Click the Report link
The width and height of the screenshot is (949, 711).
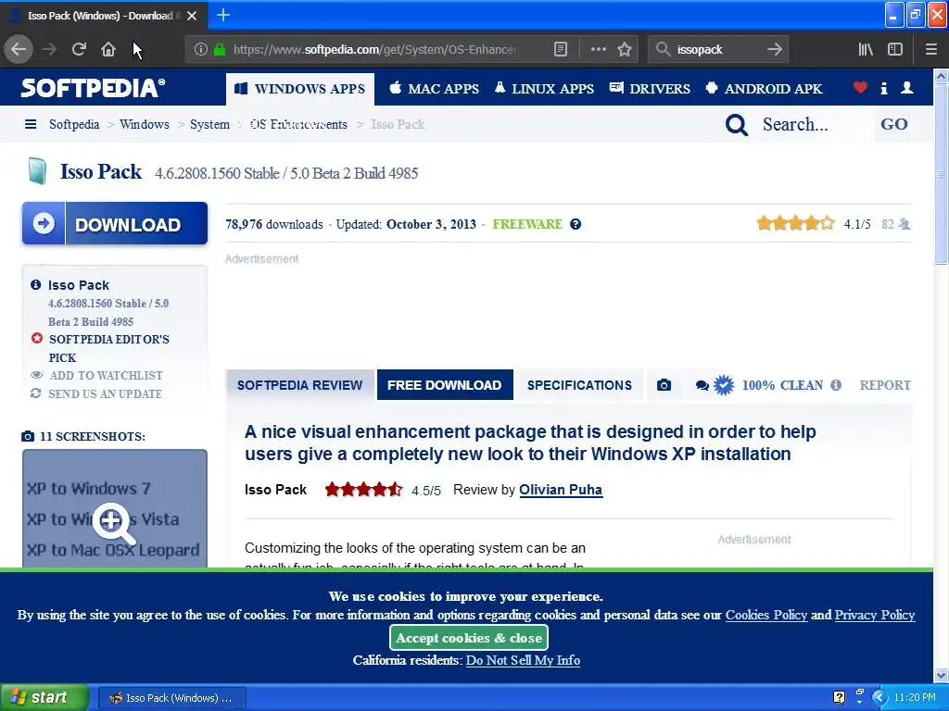(885, 385)
